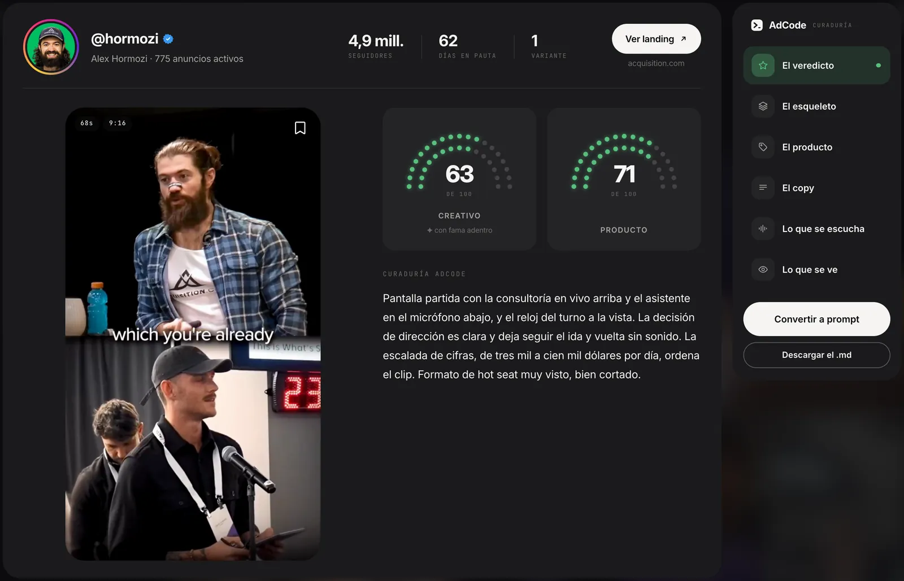Go to the El producto section

[816, 147]
